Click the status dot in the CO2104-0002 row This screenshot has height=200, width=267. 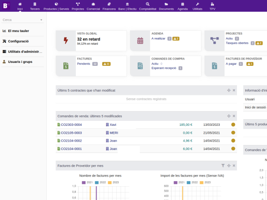click(233, 141)
